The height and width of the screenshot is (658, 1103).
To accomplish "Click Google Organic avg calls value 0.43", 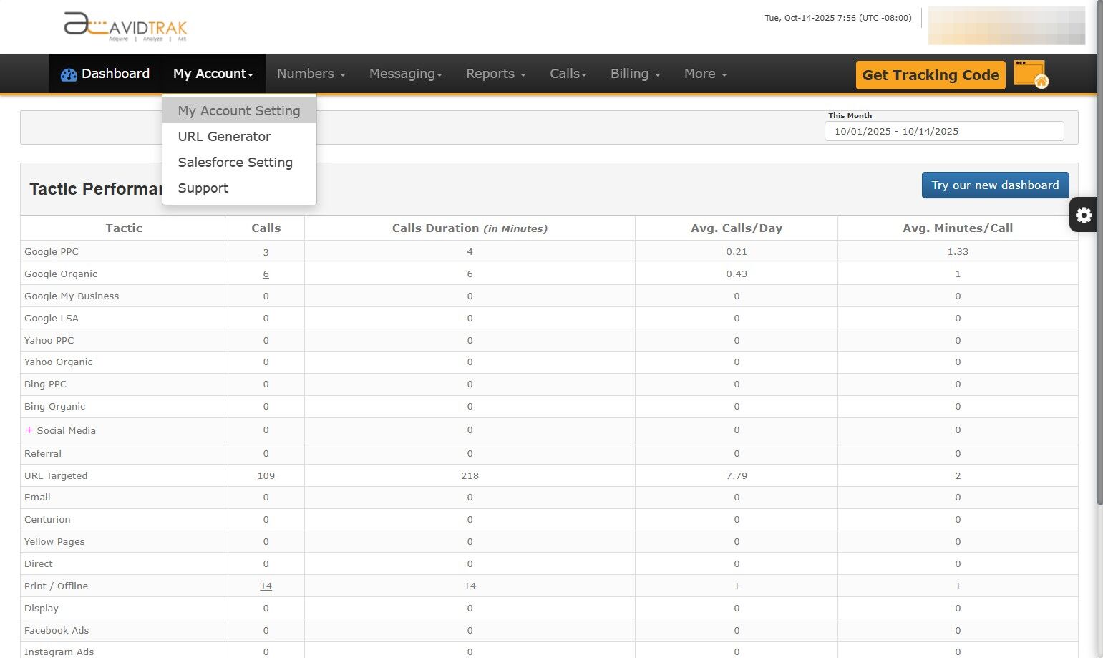I will (x=737, y=274).
